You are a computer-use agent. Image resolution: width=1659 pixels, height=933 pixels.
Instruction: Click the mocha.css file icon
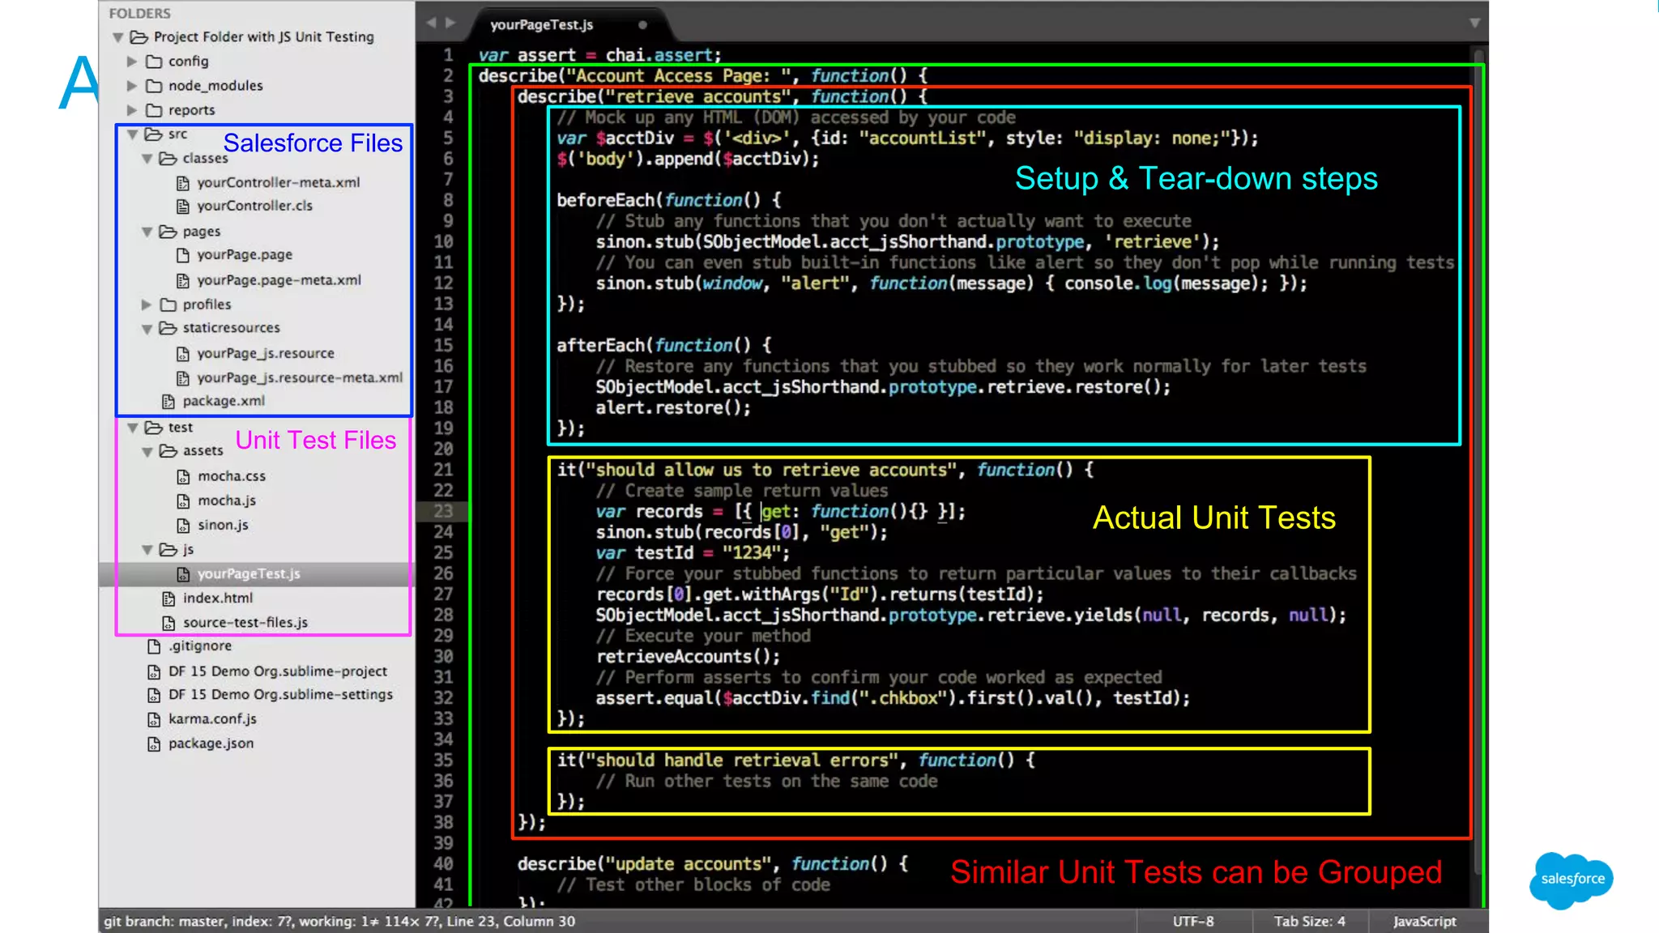point(184,477)
